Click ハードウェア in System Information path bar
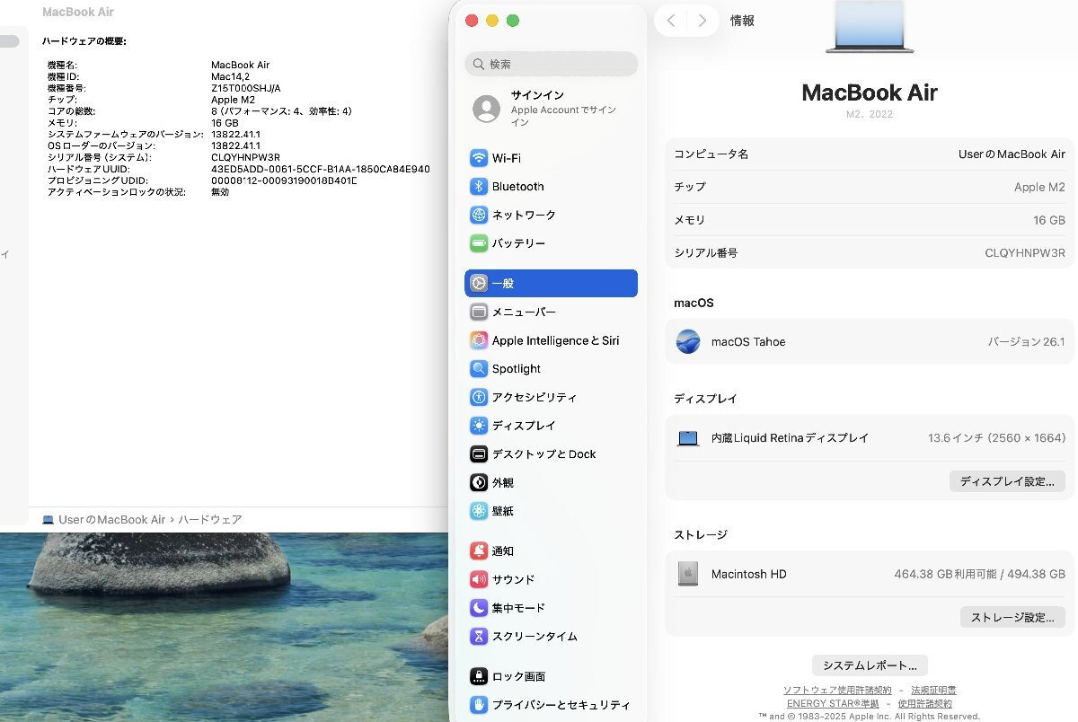This screenshot has height=722, width=1078. point(210,520)
